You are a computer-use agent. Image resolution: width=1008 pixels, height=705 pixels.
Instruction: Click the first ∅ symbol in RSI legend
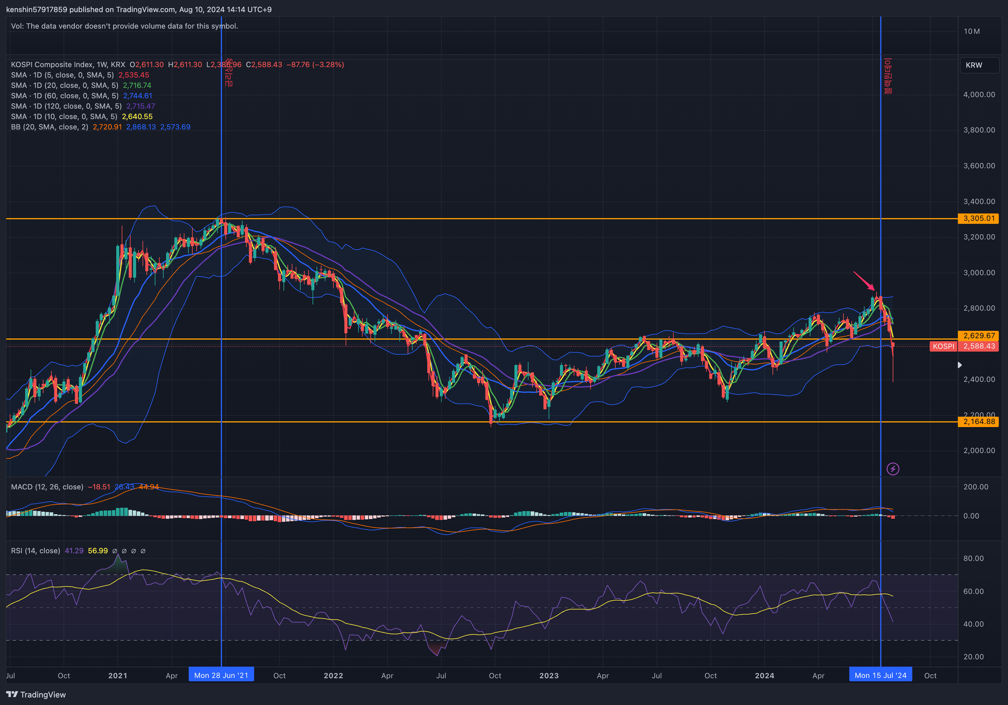pos(115,551)
